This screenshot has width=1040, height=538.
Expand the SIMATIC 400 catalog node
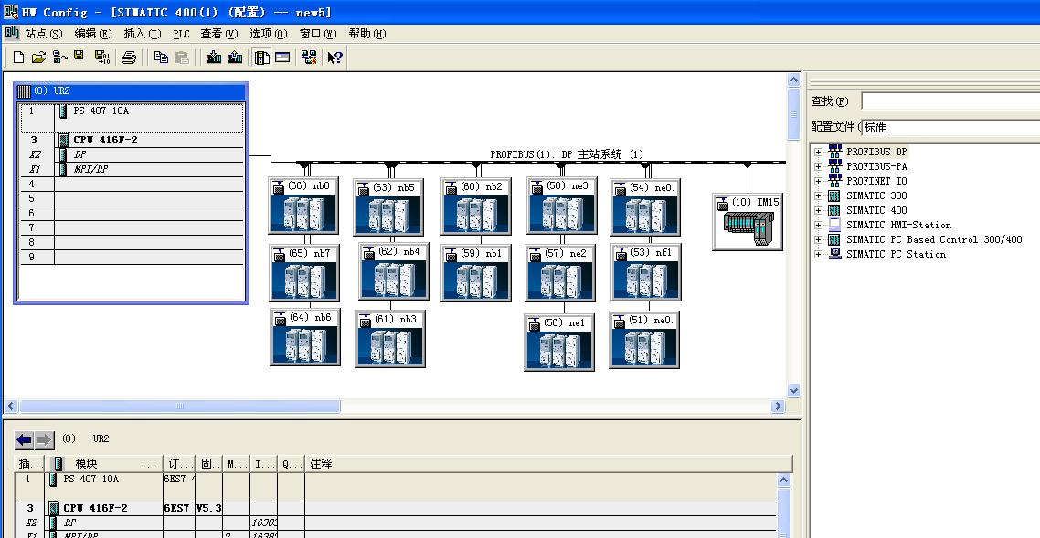click(x=819, y=210)
